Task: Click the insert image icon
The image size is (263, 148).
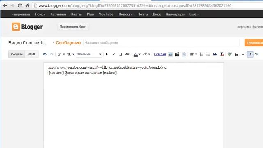Action: tap(171, 54)
